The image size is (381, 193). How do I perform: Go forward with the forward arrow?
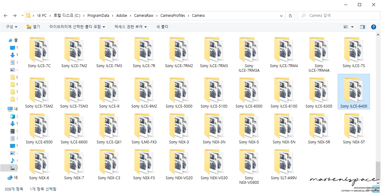click(14, 16)
